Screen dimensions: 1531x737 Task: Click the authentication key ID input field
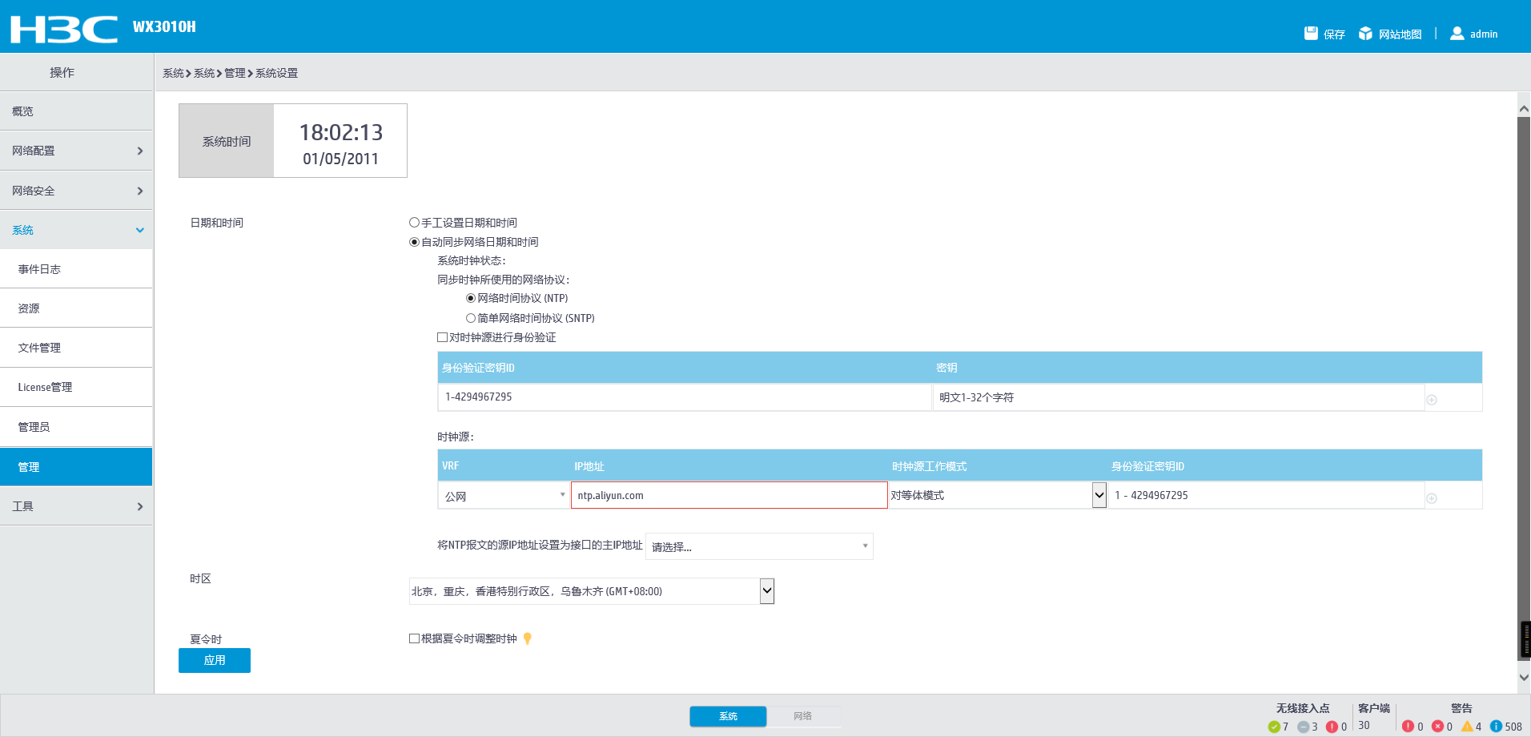(x=685, y=397)
